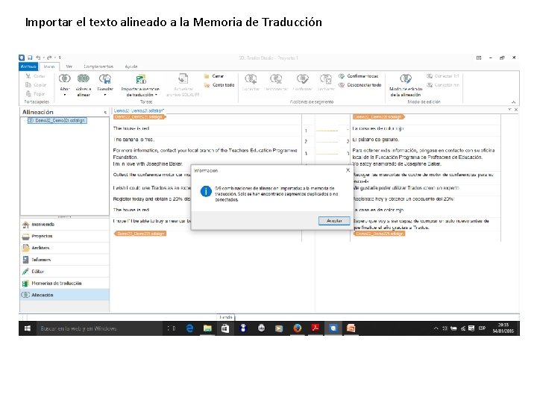This screenshot has height=403, width=537.
Task: Click the Guardar alignment icon
Action: (x=105, y=79)
